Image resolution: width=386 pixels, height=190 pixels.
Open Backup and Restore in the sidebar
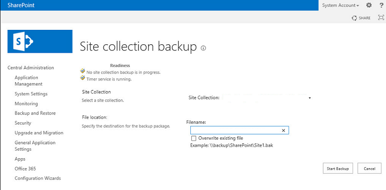(x=35, y=113)
